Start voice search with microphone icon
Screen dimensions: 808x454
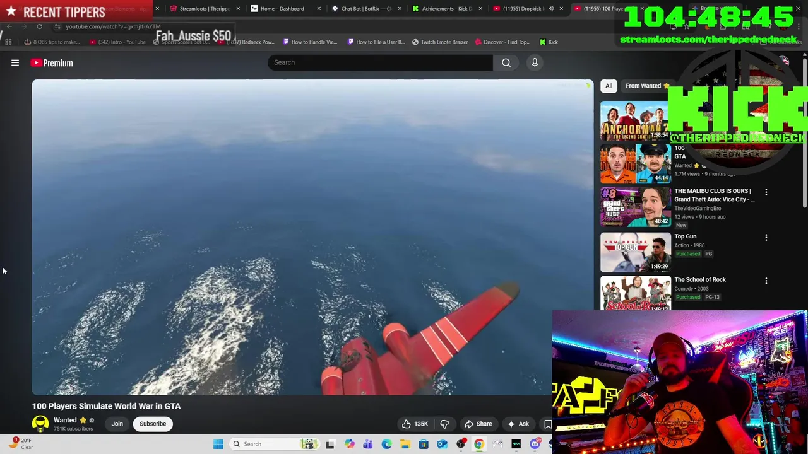tap(535, 62)
